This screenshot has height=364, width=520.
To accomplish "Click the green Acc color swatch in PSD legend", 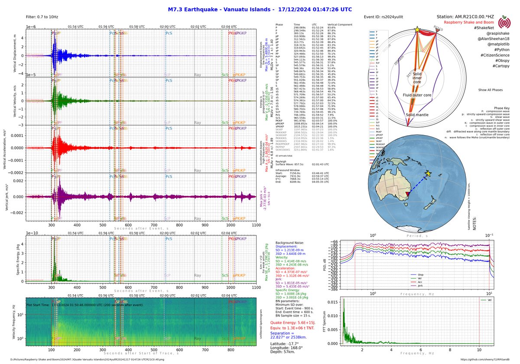I will pyautogui.click(x=413, y=282).
